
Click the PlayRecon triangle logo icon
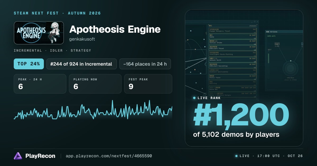click(x=18, y=156)
